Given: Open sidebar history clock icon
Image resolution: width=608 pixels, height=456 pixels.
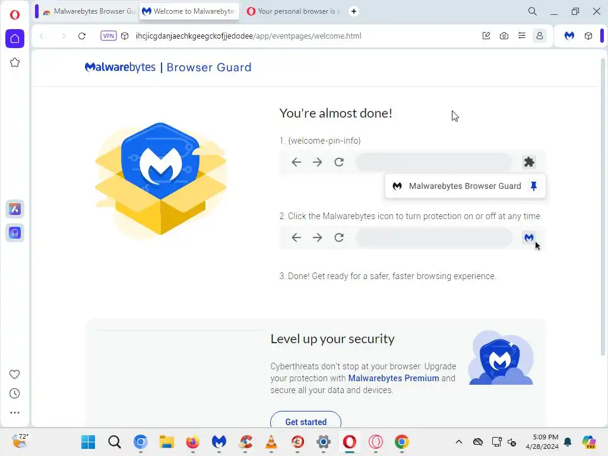Looking at the screenshot, I should tap(15, 394).
